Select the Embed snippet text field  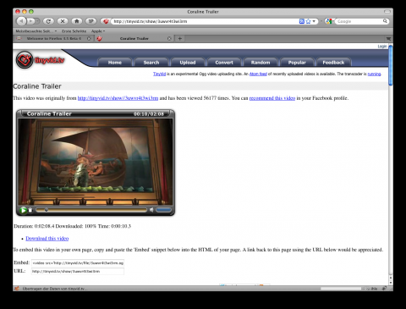coord(78,263)
